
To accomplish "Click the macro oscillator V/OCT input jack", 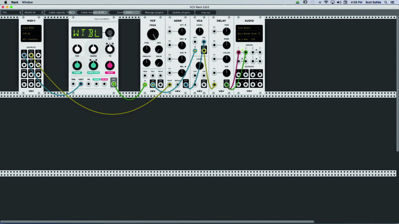I will click(x=81, y=84).
